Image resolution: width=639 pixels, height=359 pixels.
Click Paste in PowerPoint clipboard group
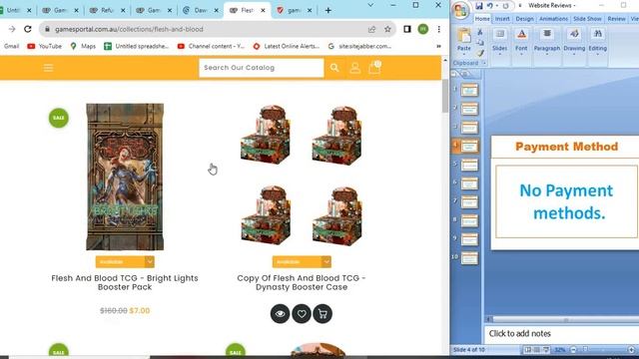[463, 41]
